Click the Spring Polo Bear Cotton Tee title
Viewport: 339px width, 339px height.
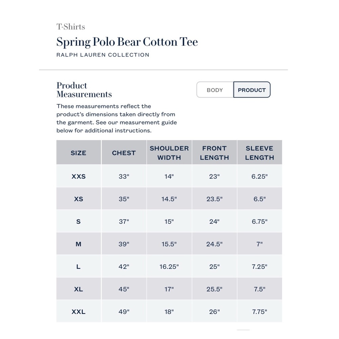click(127, 42)
